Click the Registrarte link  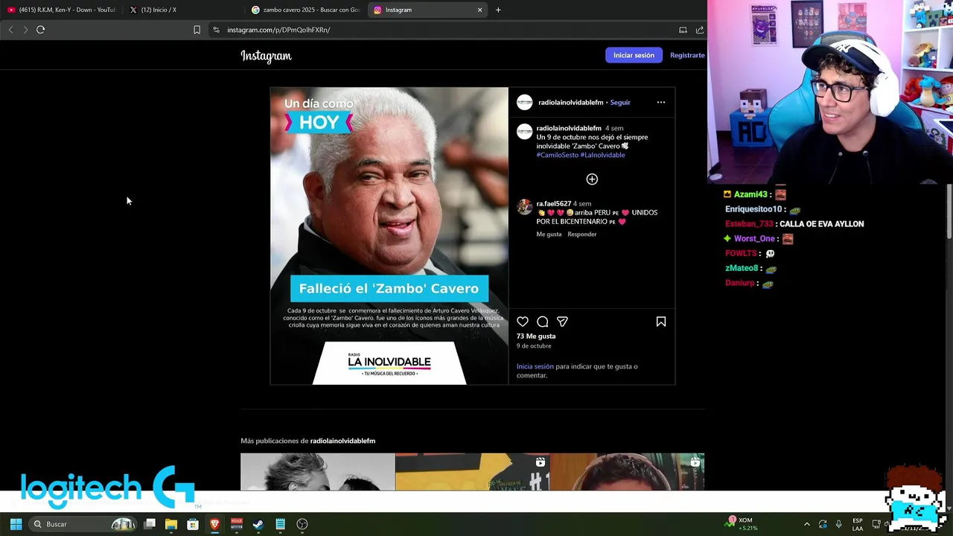[x=687, y=55]
